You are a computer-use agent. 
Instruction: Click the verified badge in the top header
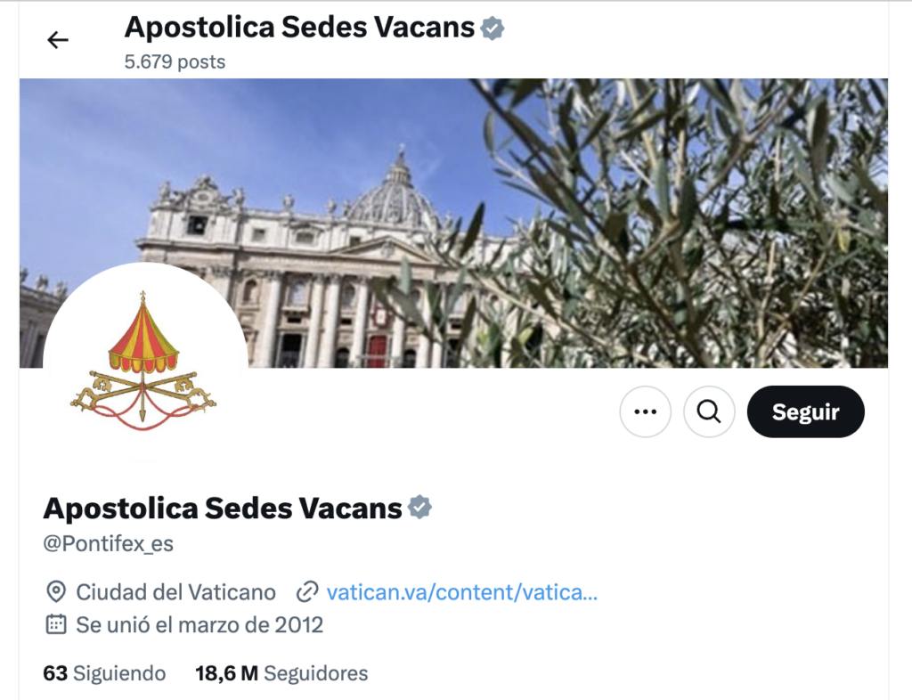point(493,28)
